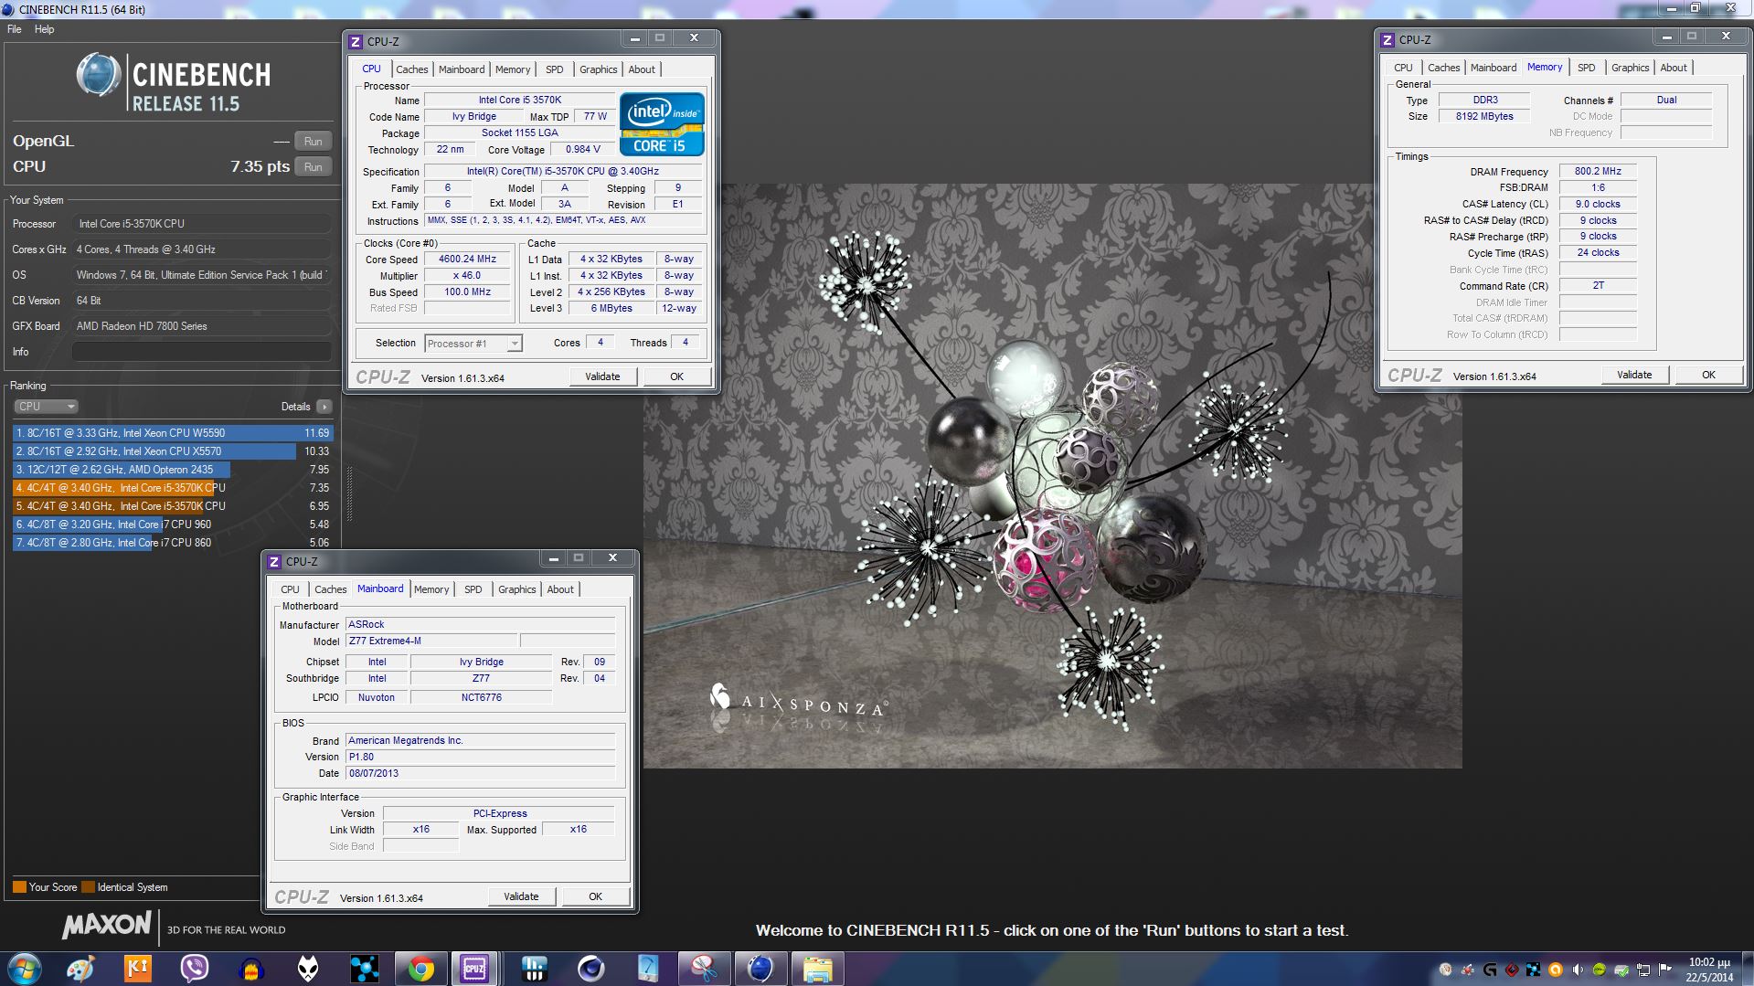Open the network tray icon
The image size is (1754, 986).
1643,970
